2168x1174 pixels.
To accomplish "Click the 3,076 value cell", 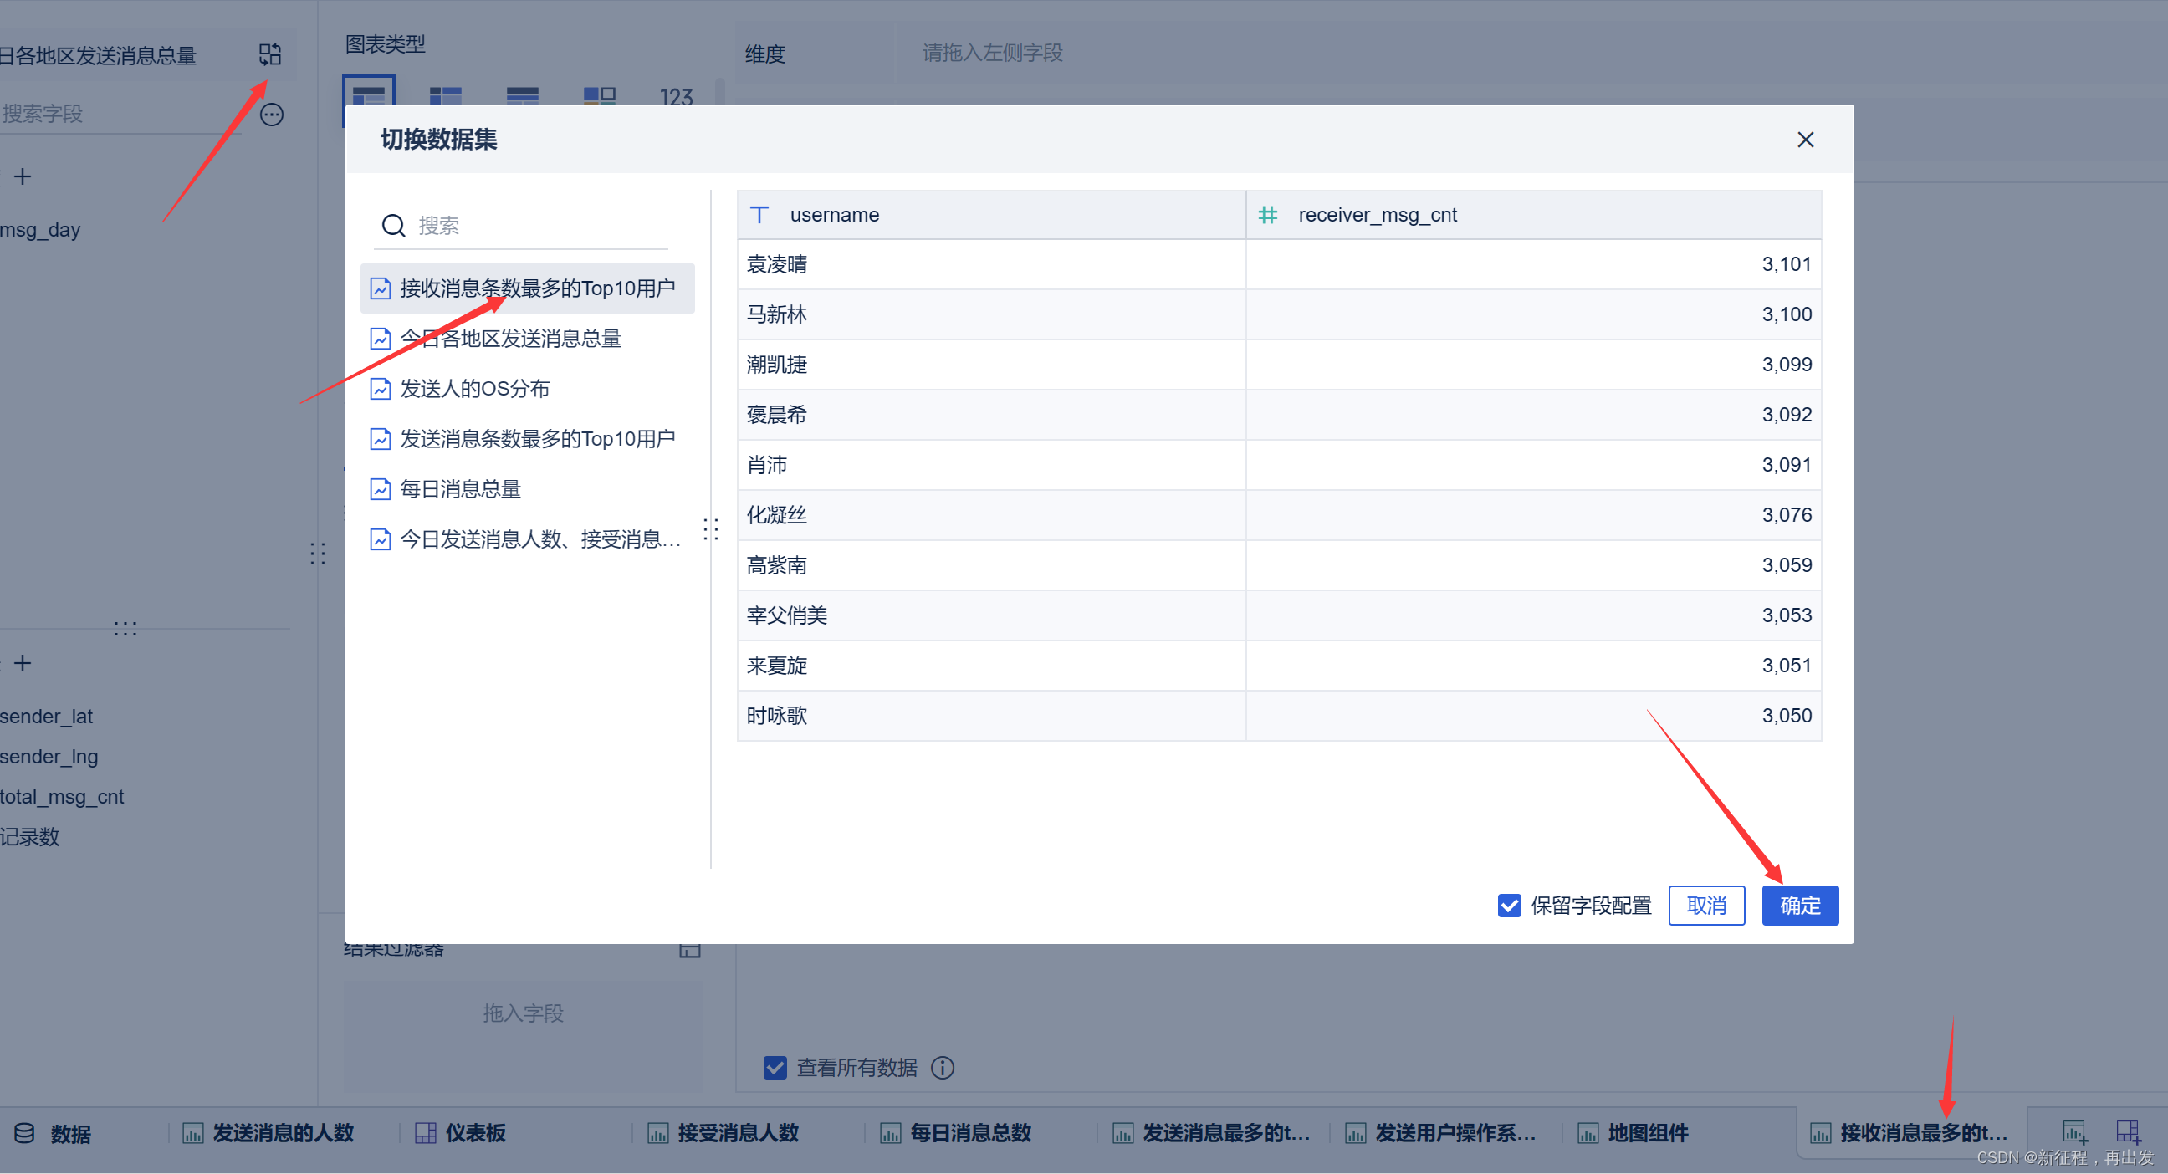I will coord(1533,515).
